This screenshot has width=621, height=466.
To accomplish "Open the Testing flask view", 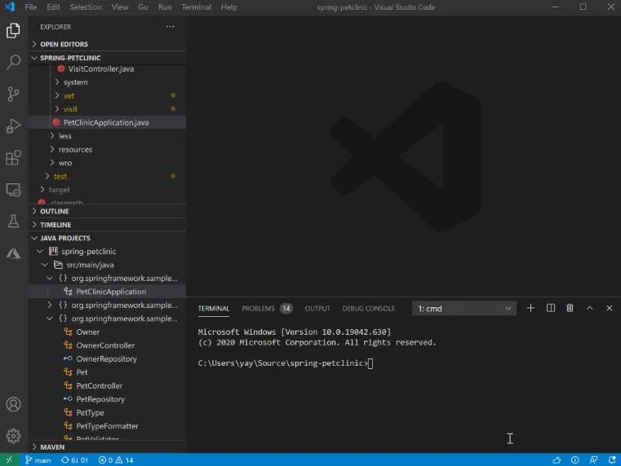I will click(x=14, y=222).
